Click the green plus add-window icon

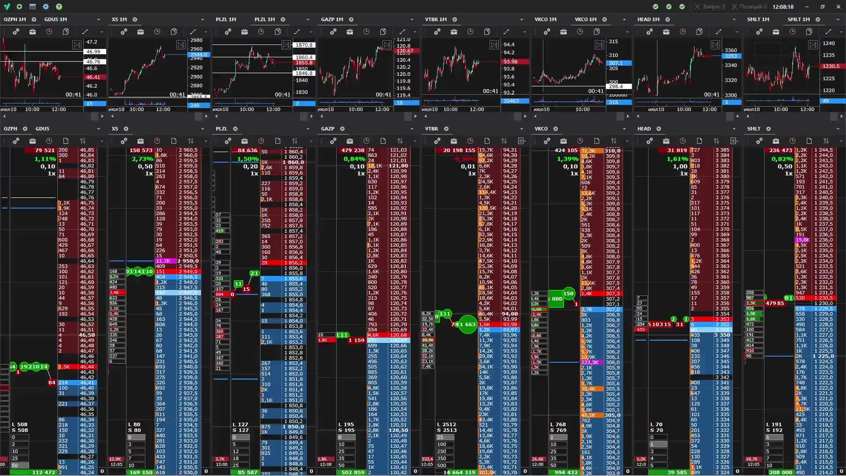click(x=19, y=7)
